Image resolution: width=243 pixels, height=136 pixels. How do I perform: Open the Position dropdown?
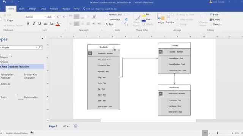tap(170, 19)
